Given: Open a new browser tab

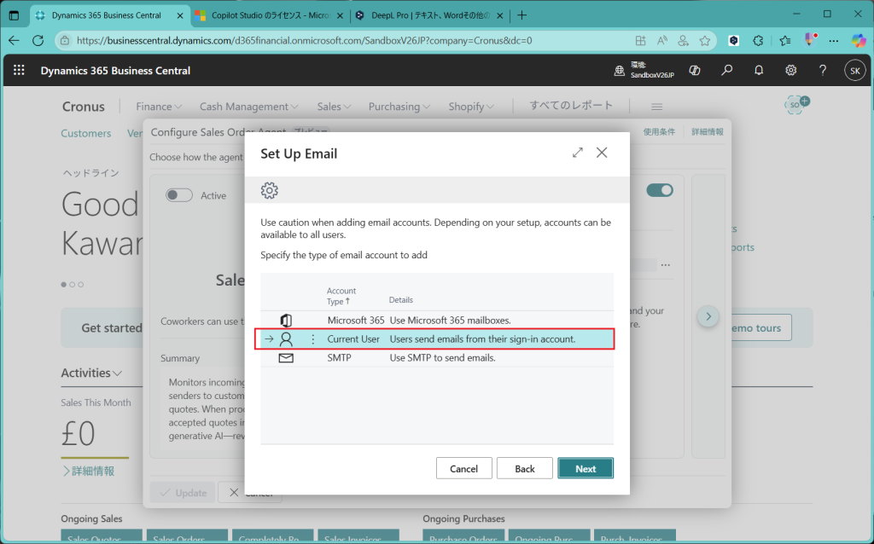Looking at the screenshot, I should coord(521,15).
